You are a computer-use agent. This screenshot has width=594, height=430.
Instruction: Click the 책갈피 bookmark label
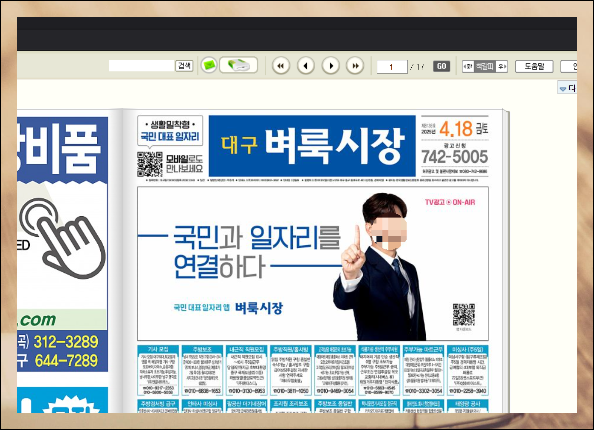[x=484, y=66]
